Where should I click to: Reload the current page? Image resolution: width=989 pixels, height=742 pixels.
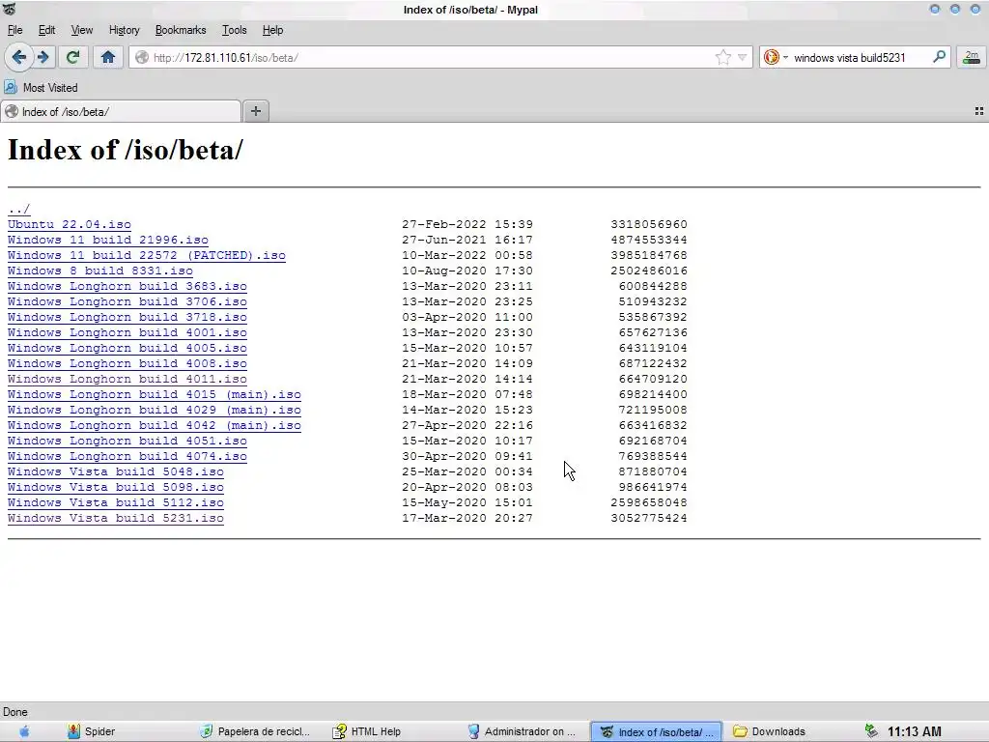(72, 57)
